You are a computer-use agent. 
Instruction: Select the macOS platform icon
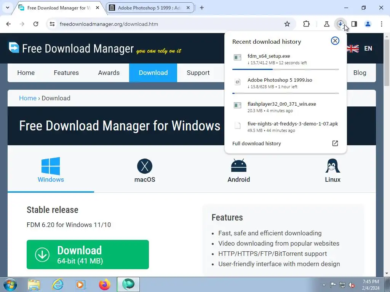pos(144,166)
